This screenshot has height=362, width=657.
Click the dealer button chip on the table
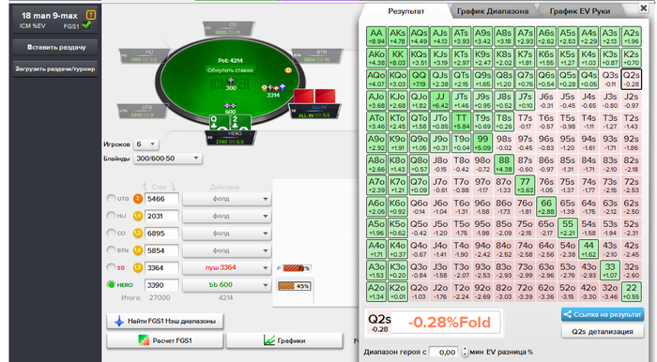coord(288,70)
